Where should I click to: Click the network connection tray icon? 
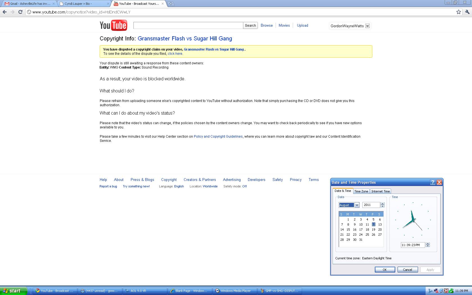[x=441, y=291]
